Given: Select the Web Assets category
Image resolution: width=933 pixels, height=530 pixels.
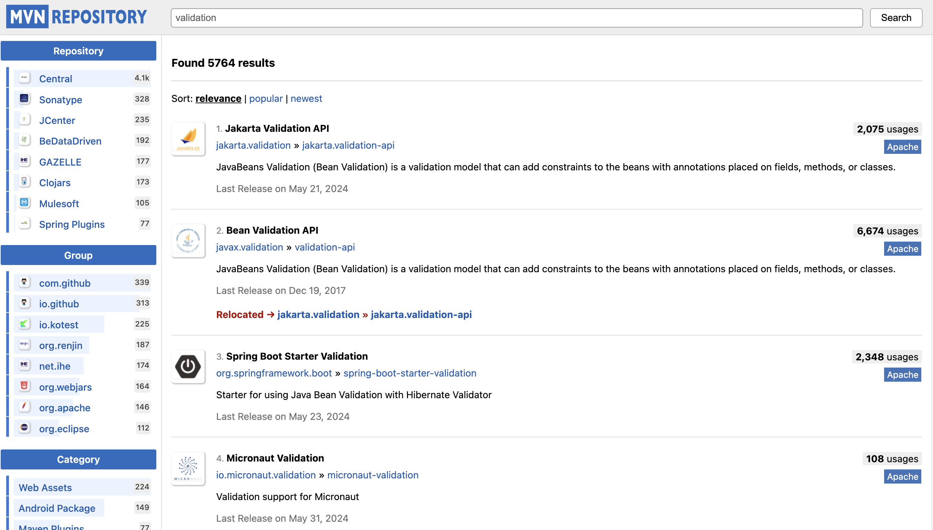Looking at the screenshot, I should (x=45, y=488).
